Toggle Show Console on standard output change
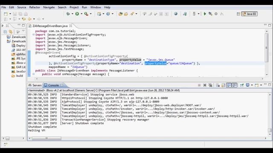Image resolution: width=273 pixels, height=153 pixels. 229,85
